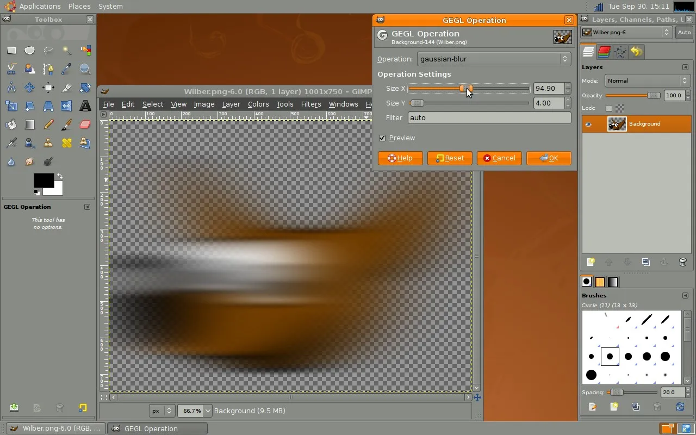The height and width of the screenshot is (435, 696).
Task: Choose the Eraser tool
Action: tap(85, 125)
